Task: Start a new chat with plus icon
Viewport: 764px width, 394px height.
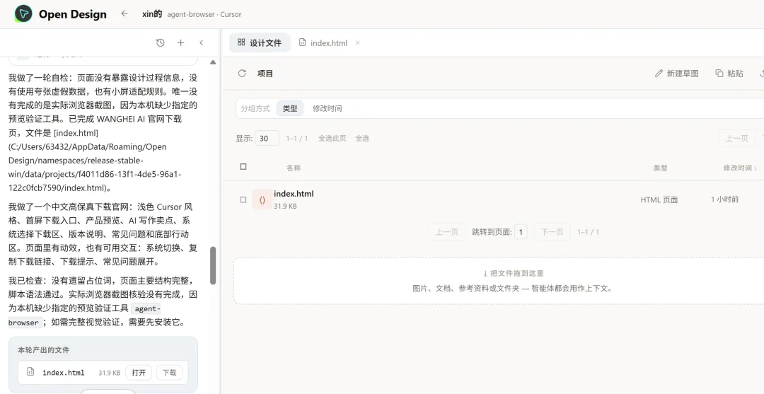Action: pos(181,43)
